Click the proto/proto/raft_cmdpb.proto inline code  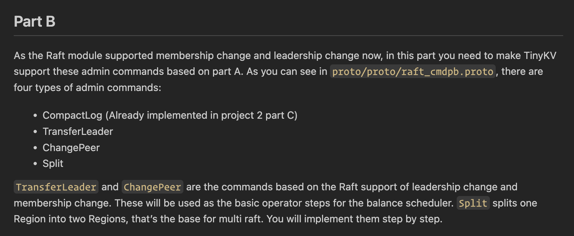pos(413,72)
